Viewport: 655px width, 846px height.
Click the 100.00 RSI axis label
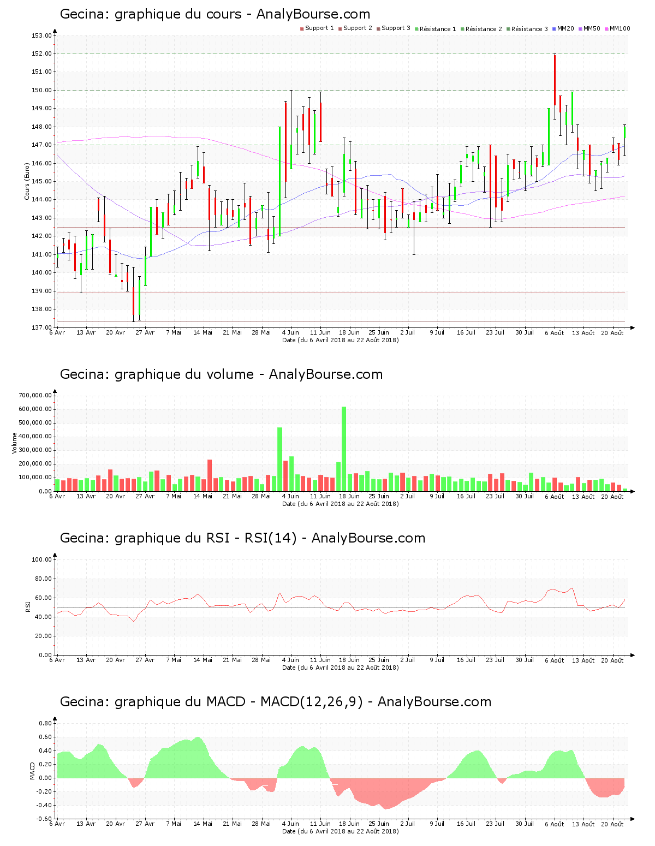(x=42, y=559)
